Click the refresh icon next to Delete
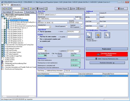 [x=46, y=9]
